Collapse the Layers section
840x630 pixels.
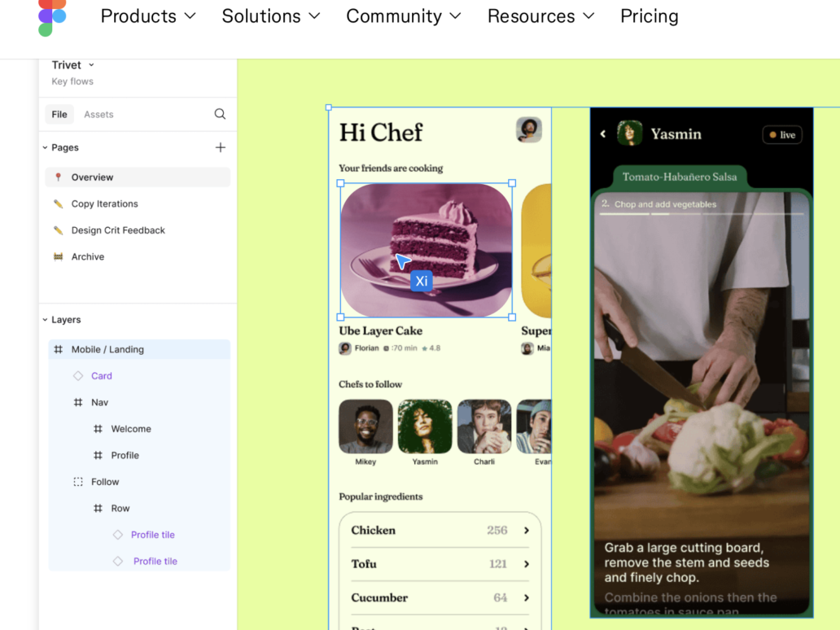point(46,320)
